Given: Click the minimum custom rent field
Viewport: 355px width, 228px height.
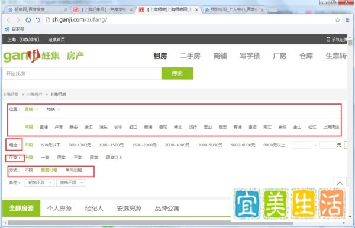Looking at the screenshot, I should click(x=302, y=145).
